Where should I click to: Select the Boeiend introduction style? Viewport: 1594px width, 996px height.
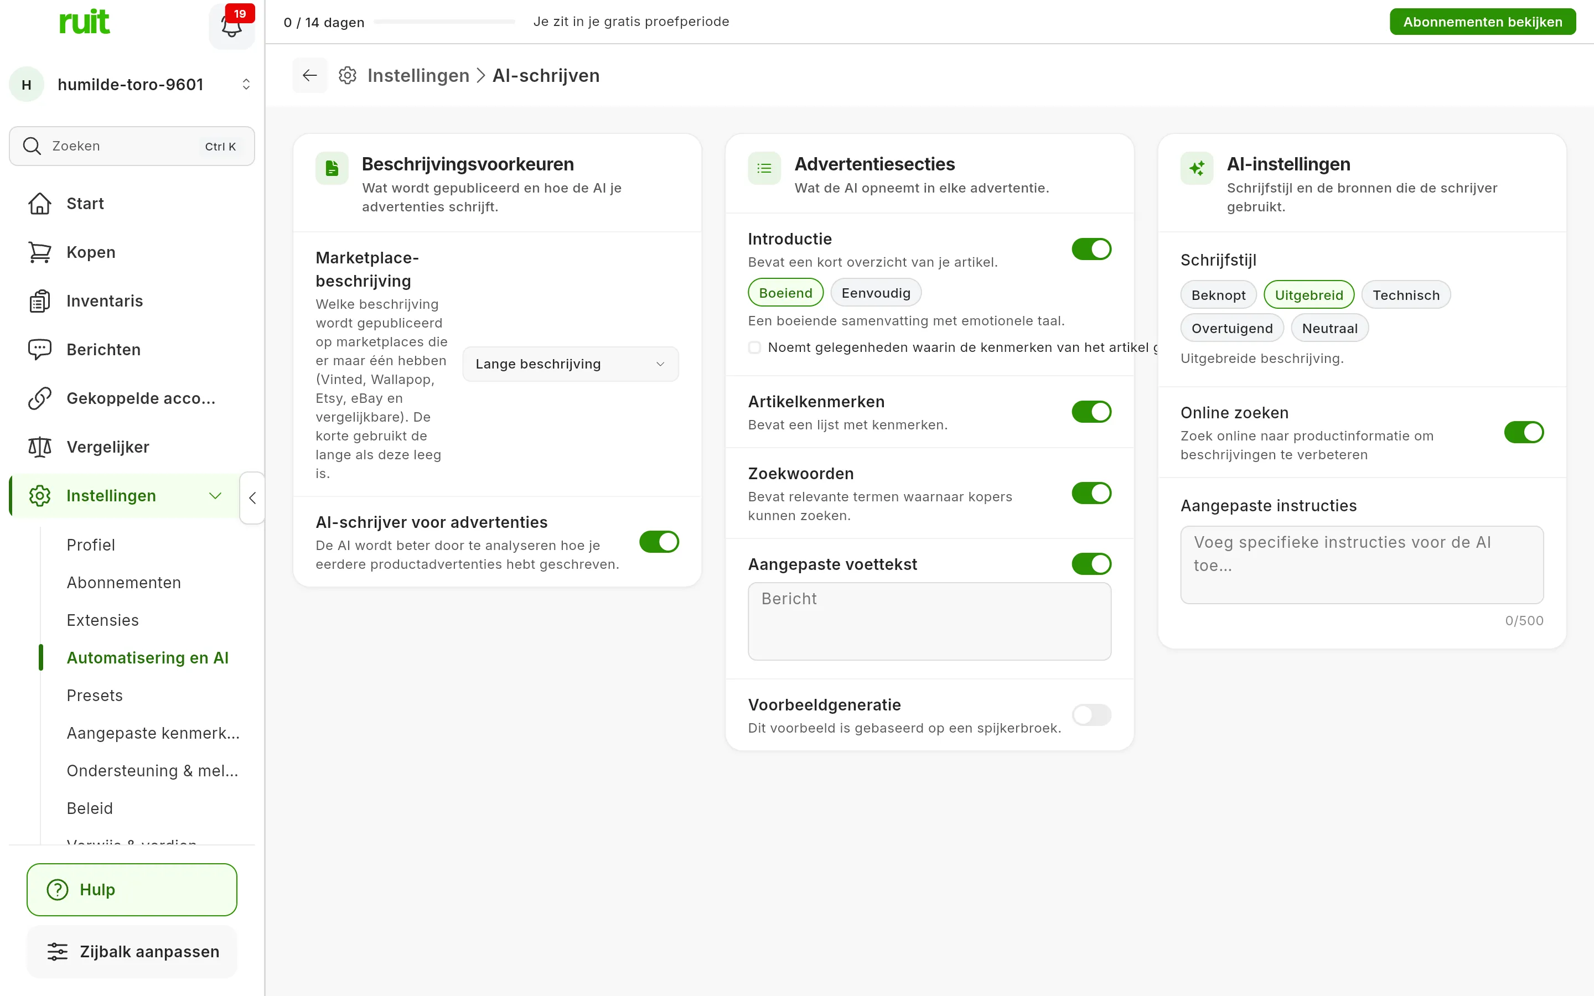785,293
